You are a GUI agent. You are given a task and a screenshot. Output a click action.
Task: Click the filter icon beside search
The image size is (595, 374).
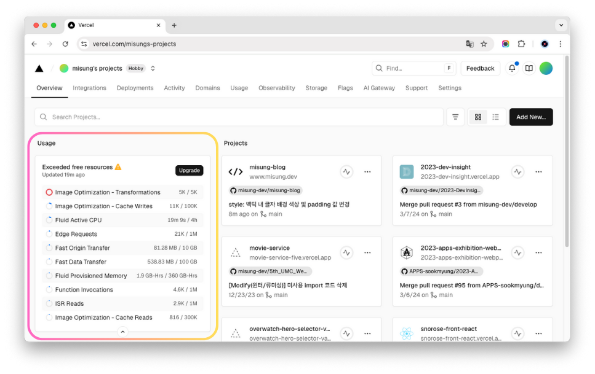455,117
